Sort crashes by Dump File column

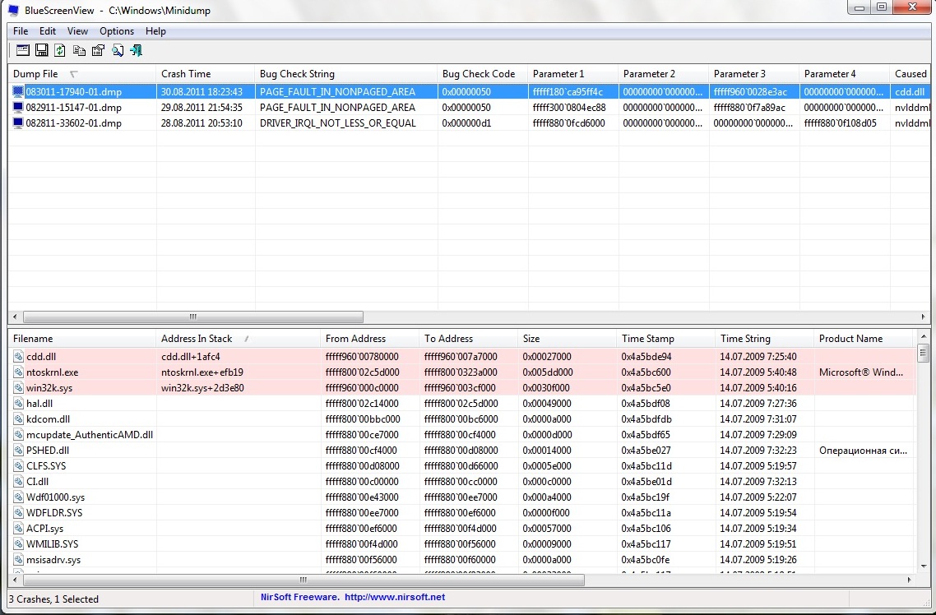(36, 74)
